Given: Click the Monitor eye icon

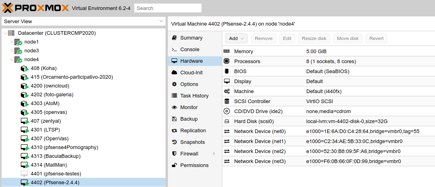Looking at the screenshot, I should click(174, 107).
